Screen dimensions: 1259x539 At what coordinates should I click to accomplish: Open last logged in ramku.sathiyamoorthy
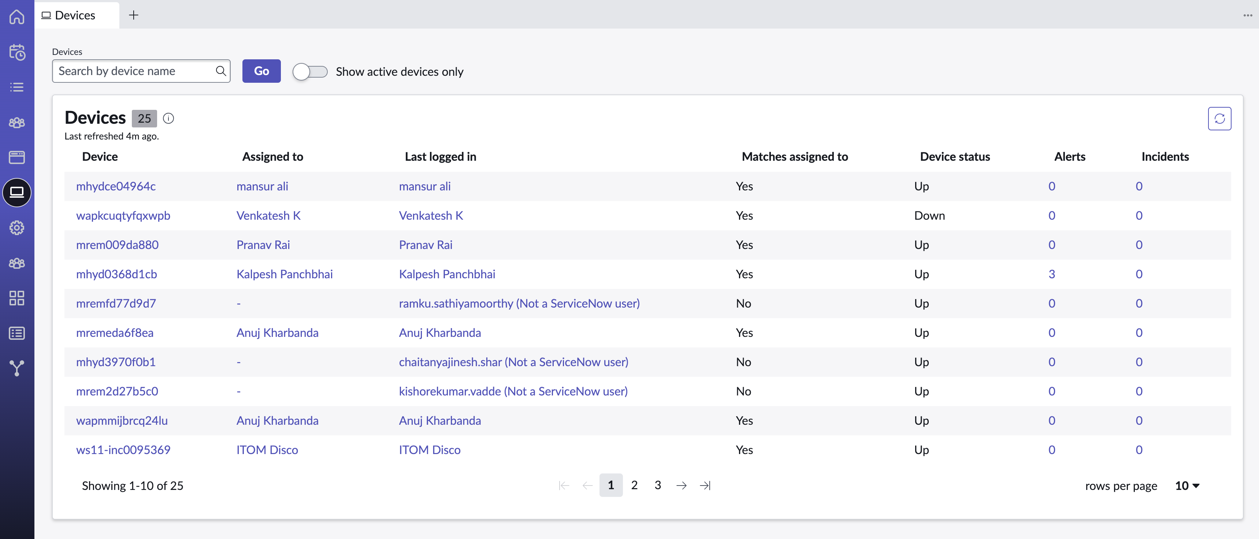click(519, 304)
